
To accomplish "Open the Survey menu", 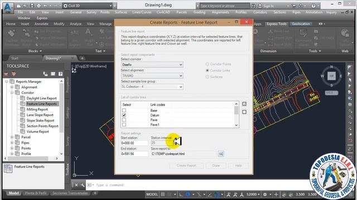I will pos(91,12).
